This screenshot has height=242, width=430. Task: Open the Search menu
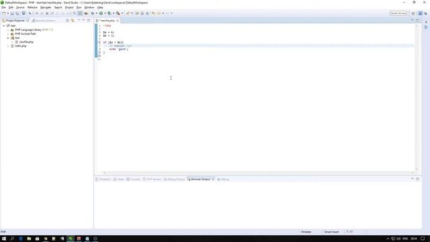coord(58,7)
